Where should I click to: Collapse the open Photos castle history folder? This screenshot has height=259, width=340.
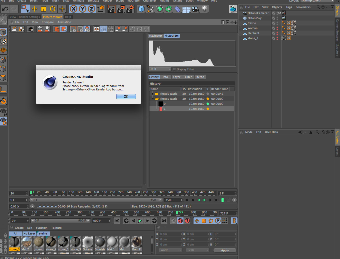click(x=152, y=99)
